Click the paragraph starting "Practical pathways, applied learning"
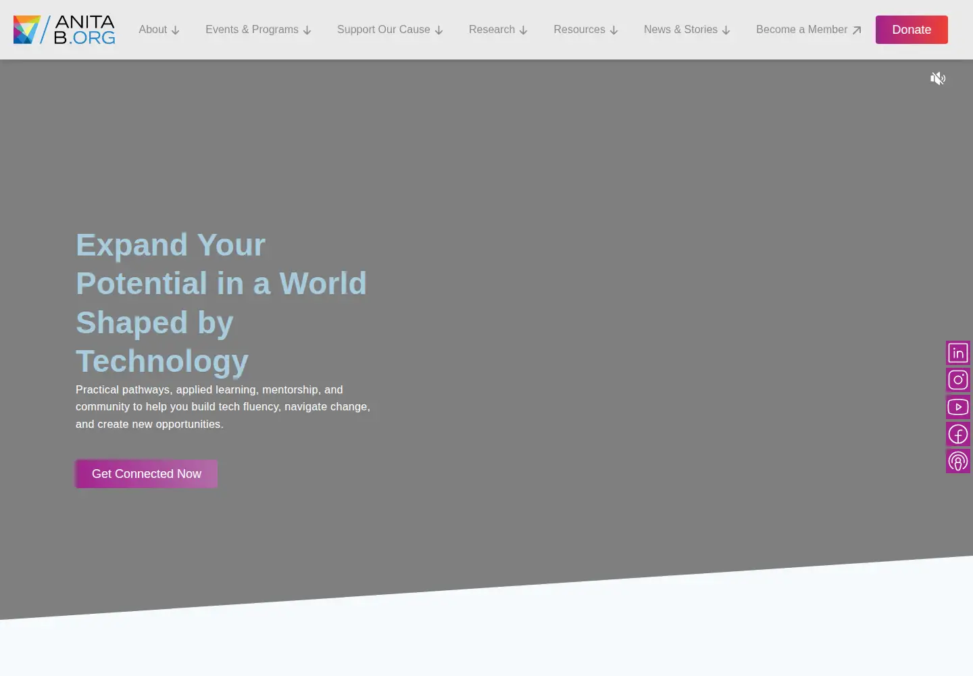973x676 pixels. [223, 407]
